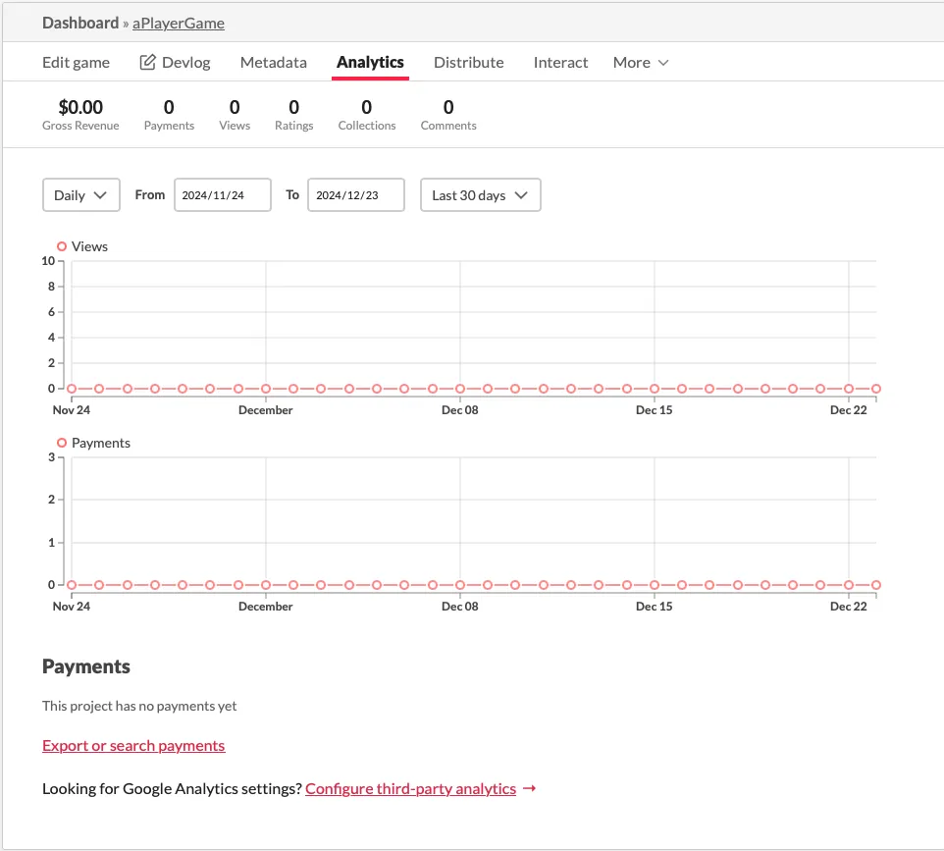Click the Views legend circle marker

[62, 246]
